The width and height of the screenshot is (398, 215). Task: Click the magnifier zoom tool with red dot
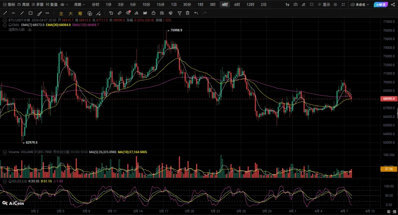[x=128, y=13]
